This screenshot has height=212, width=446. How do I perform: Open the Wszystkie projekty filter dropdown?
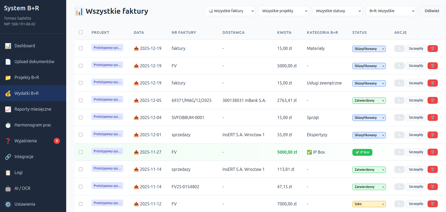coord(284,11)
